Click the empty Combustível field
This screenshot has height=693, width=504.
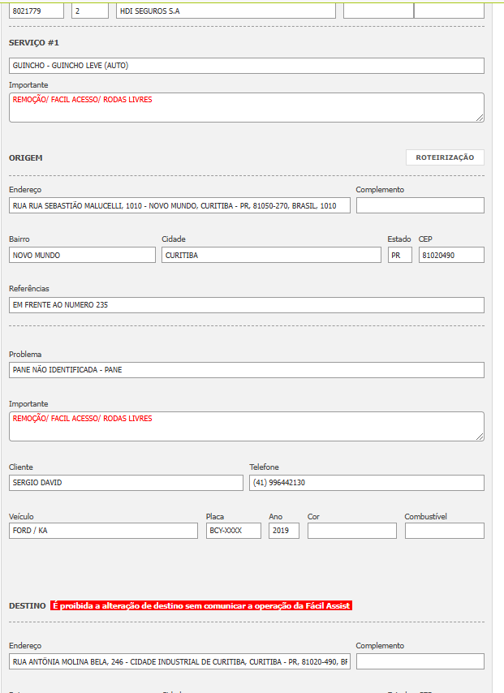pos(444,531)
